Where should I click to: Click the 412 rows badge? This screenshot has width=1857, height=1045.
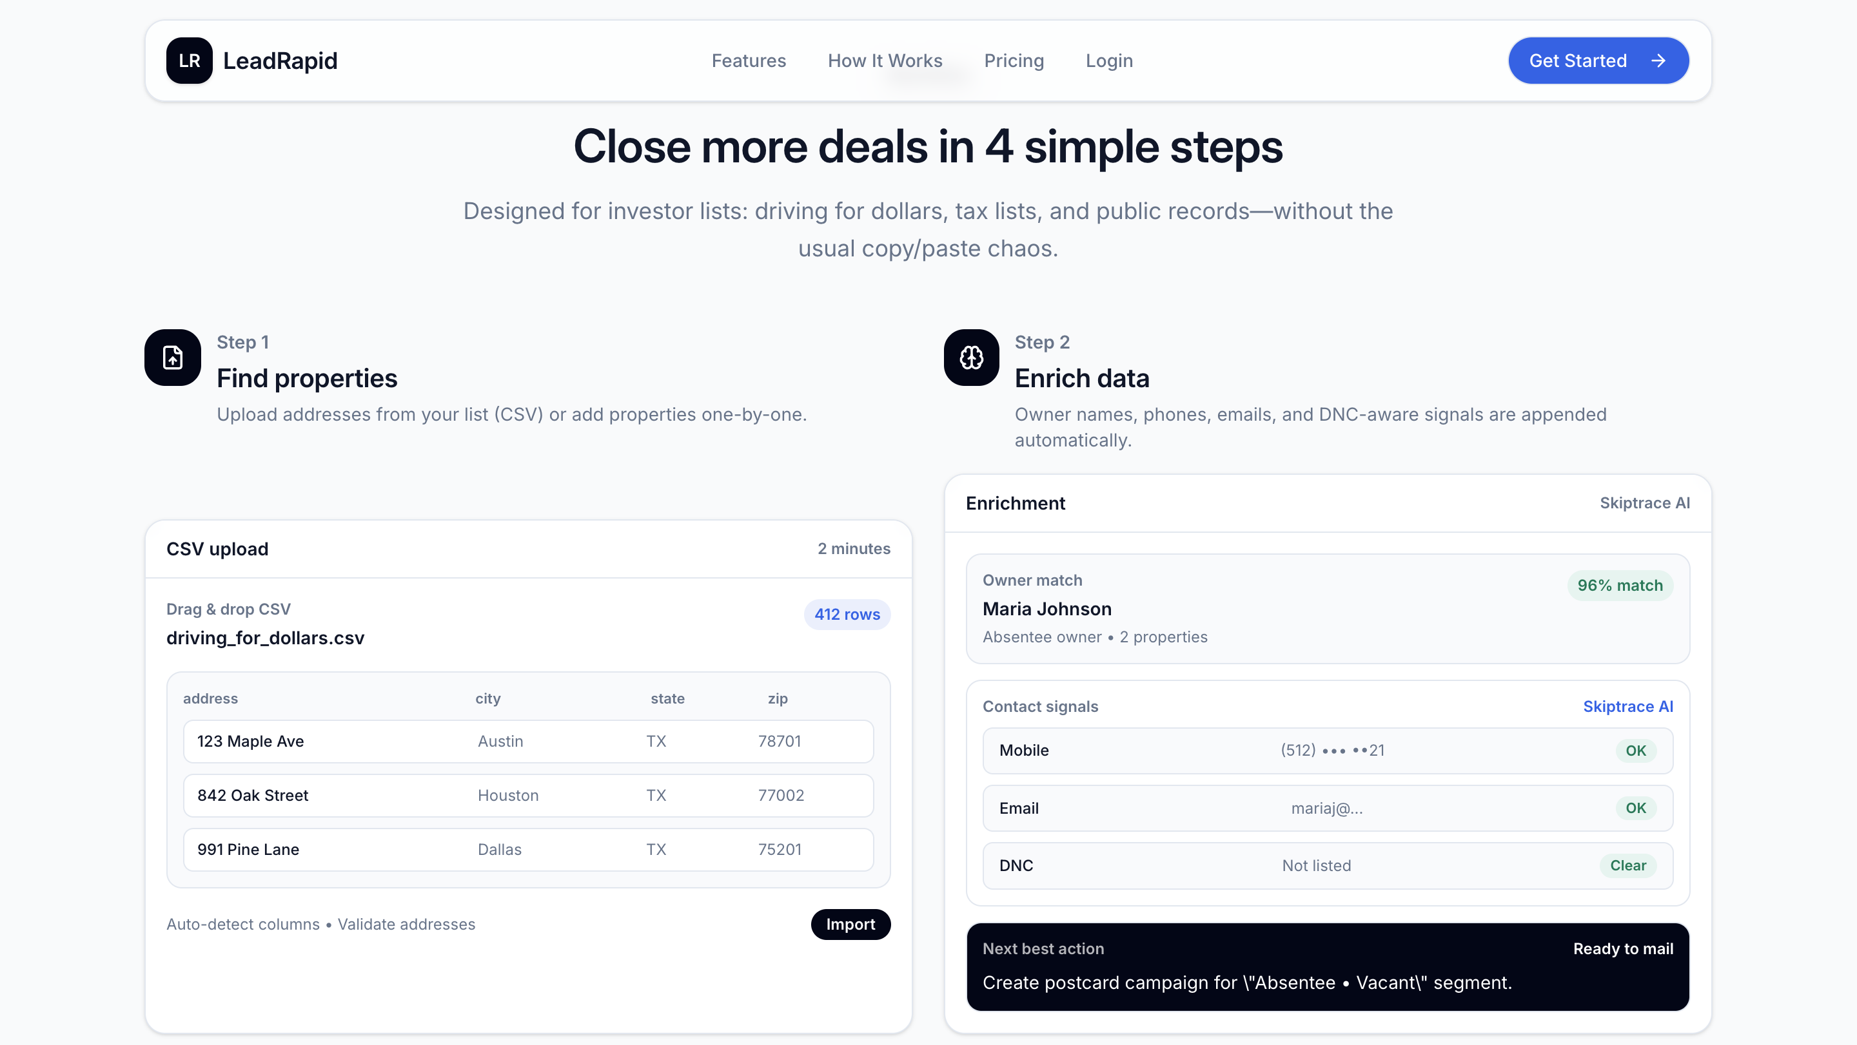(x=847, y=615)
